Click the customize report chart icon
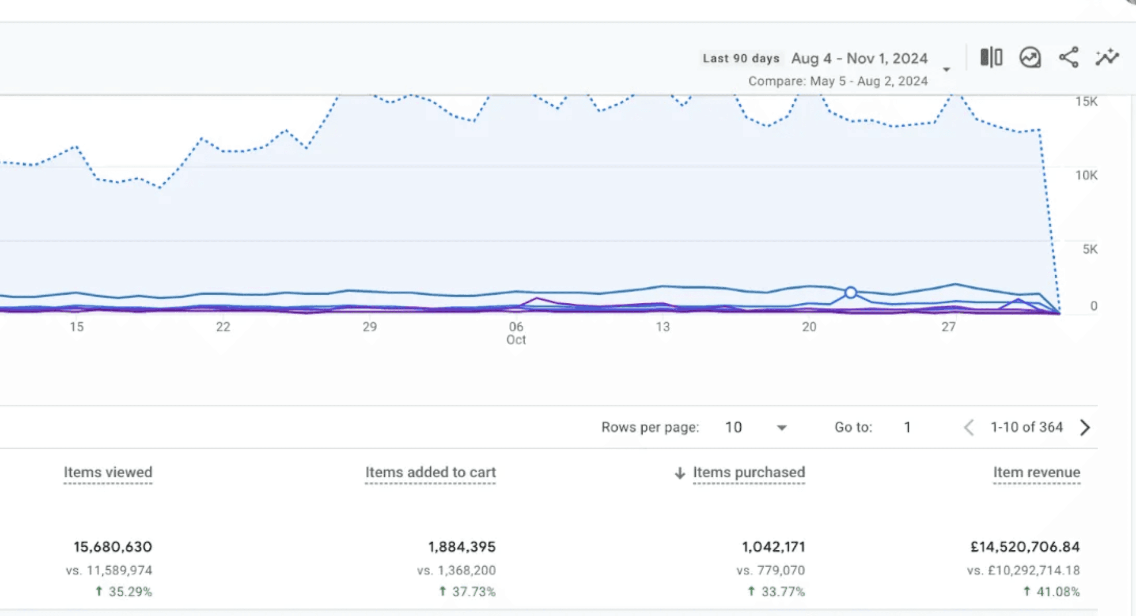1136x616 pixels. click(x=1030, y=58)
